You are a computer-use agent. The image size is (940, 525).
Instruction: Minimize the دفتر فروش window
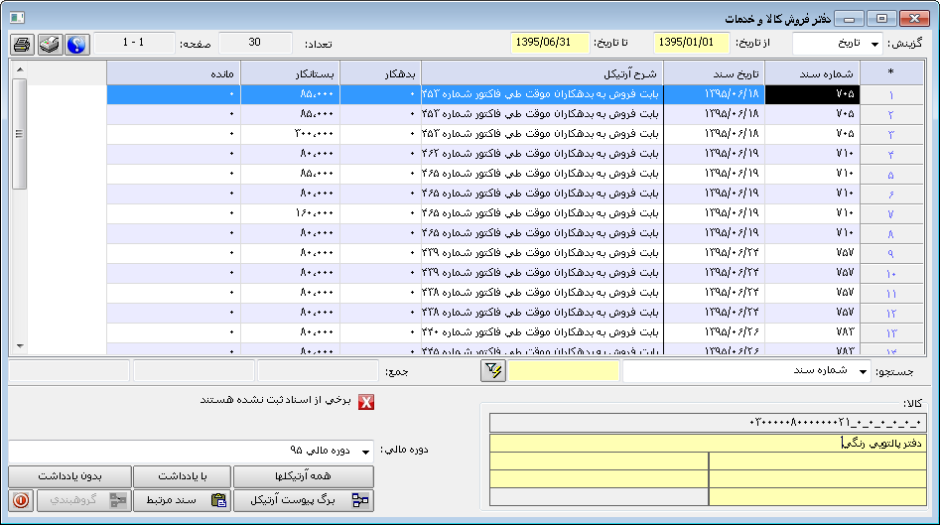tap(849, 19)
